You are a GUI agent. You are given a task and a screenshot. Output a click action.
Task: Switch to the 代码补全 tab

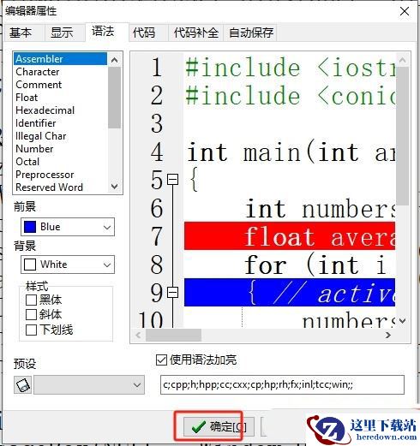click(196, 33)
